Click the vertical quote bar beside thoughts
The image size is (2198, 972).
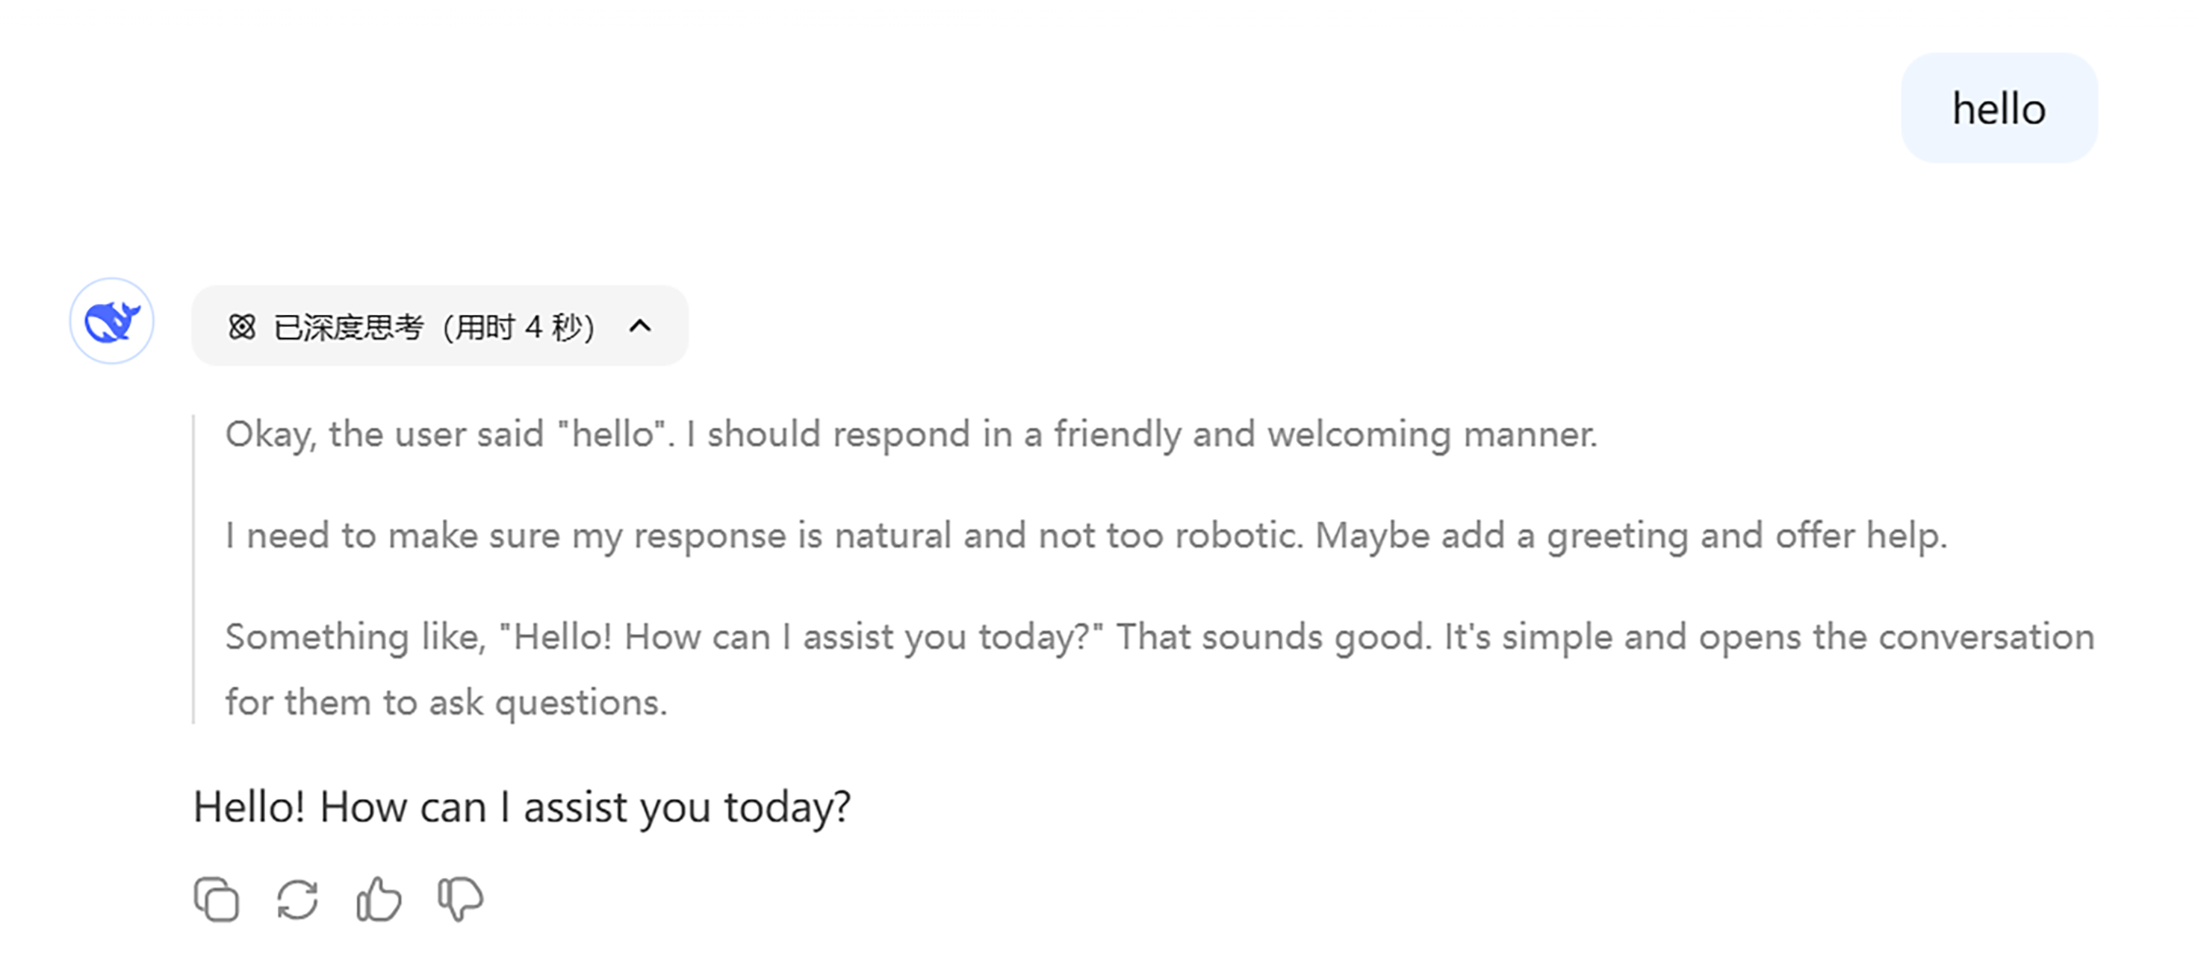point(193,569)
